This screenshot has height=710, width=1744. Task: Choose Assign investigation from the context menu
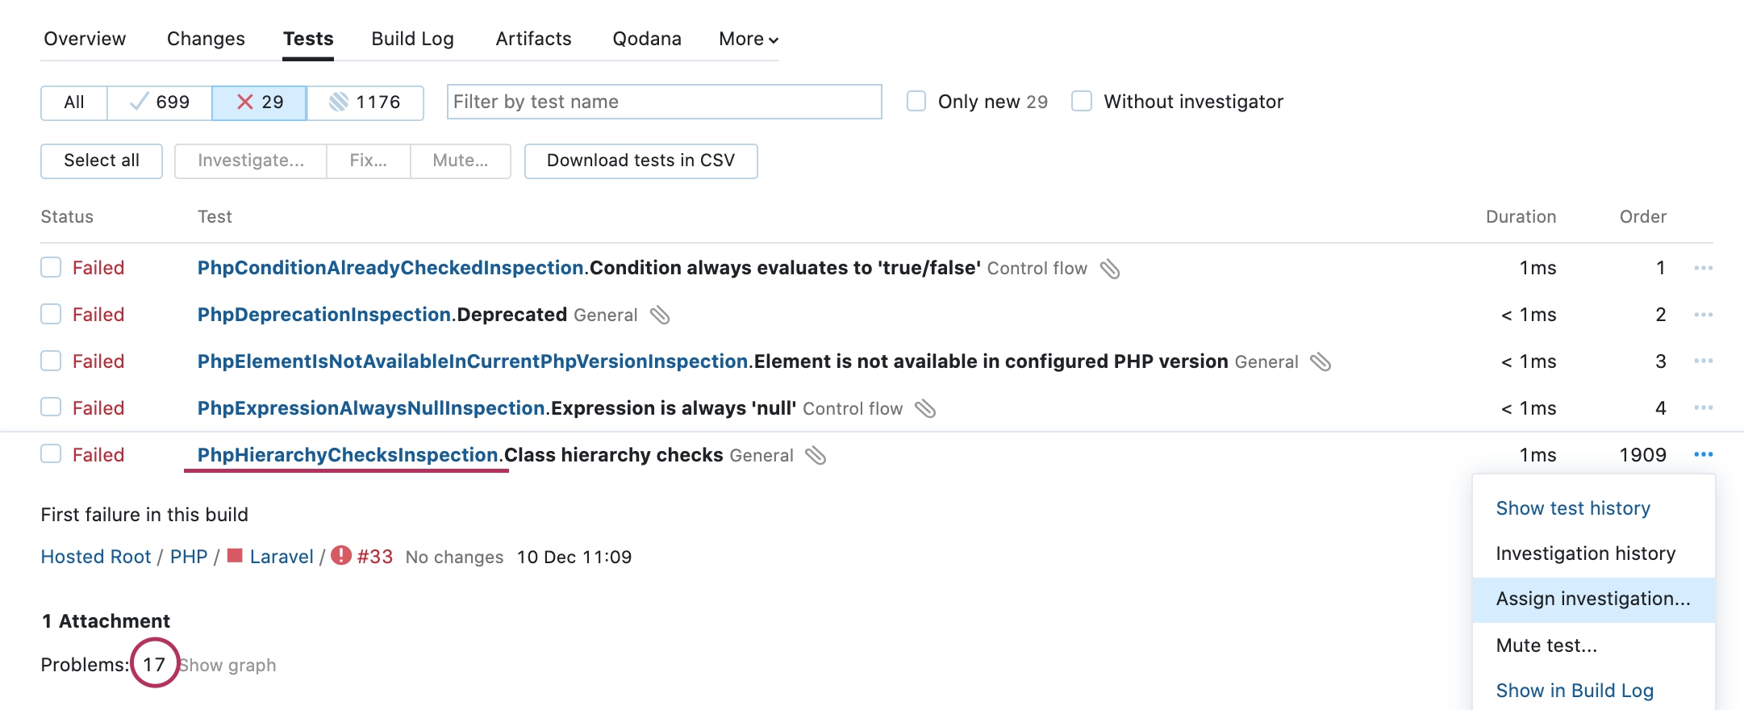click(x=1592, y=599)
